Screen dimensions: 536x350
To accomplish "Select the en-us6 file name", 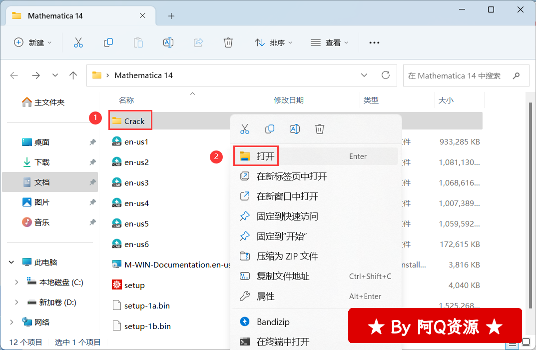I will (136, 244).
